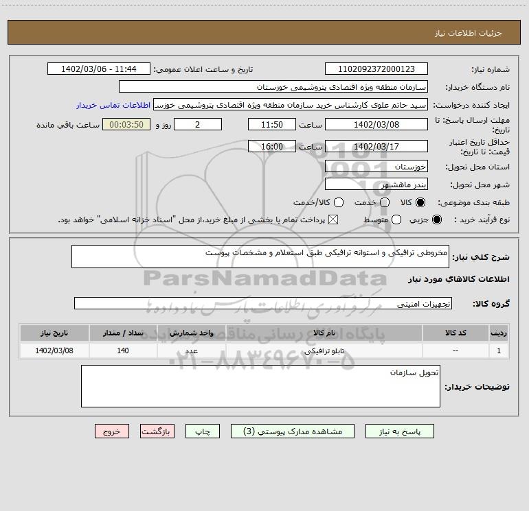Click the unit cell عدد
The width and height of the screenshot is (529, 511).
pyautogui.click(x=191, y=350)
